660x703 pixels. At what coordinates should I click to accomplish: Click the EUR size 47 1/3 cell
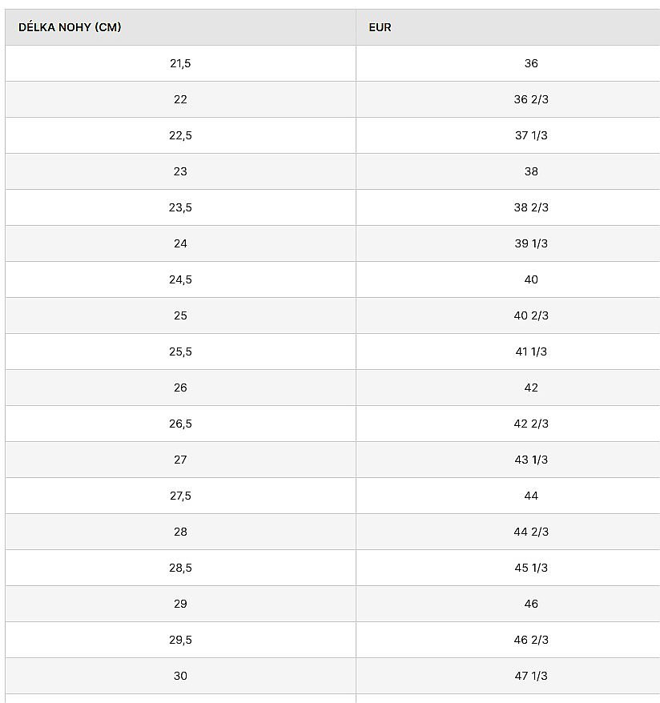point(531,676)
